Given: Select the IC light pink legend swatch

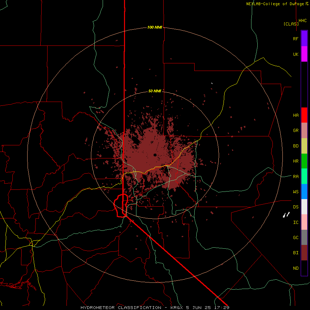Looking at the screenshot, I should point(304,222).
